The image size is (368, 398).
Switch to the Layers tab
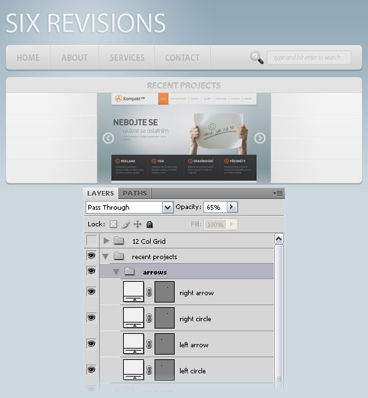101,194
